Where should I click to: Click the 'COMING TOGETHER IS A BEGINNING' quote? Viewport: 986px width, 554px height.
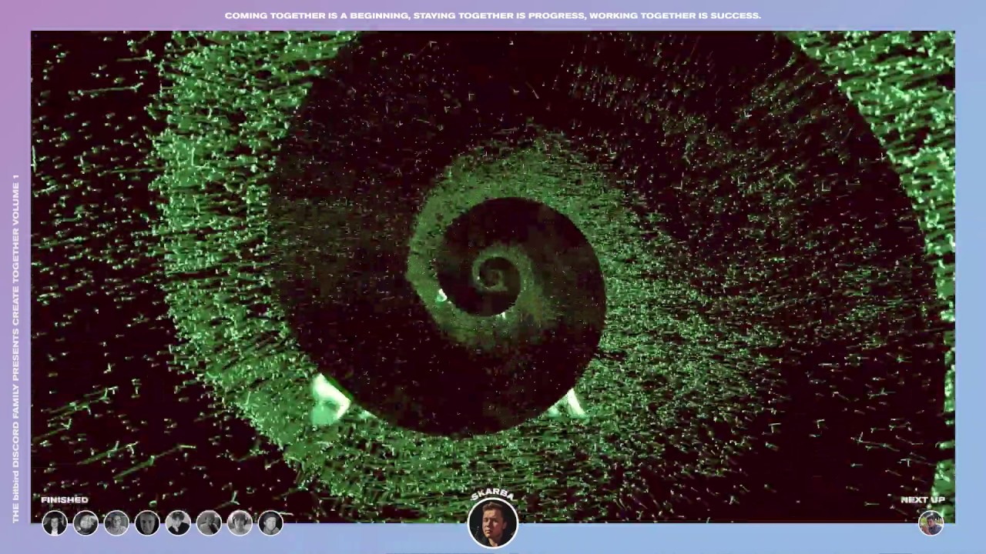(x=493, y=15)
